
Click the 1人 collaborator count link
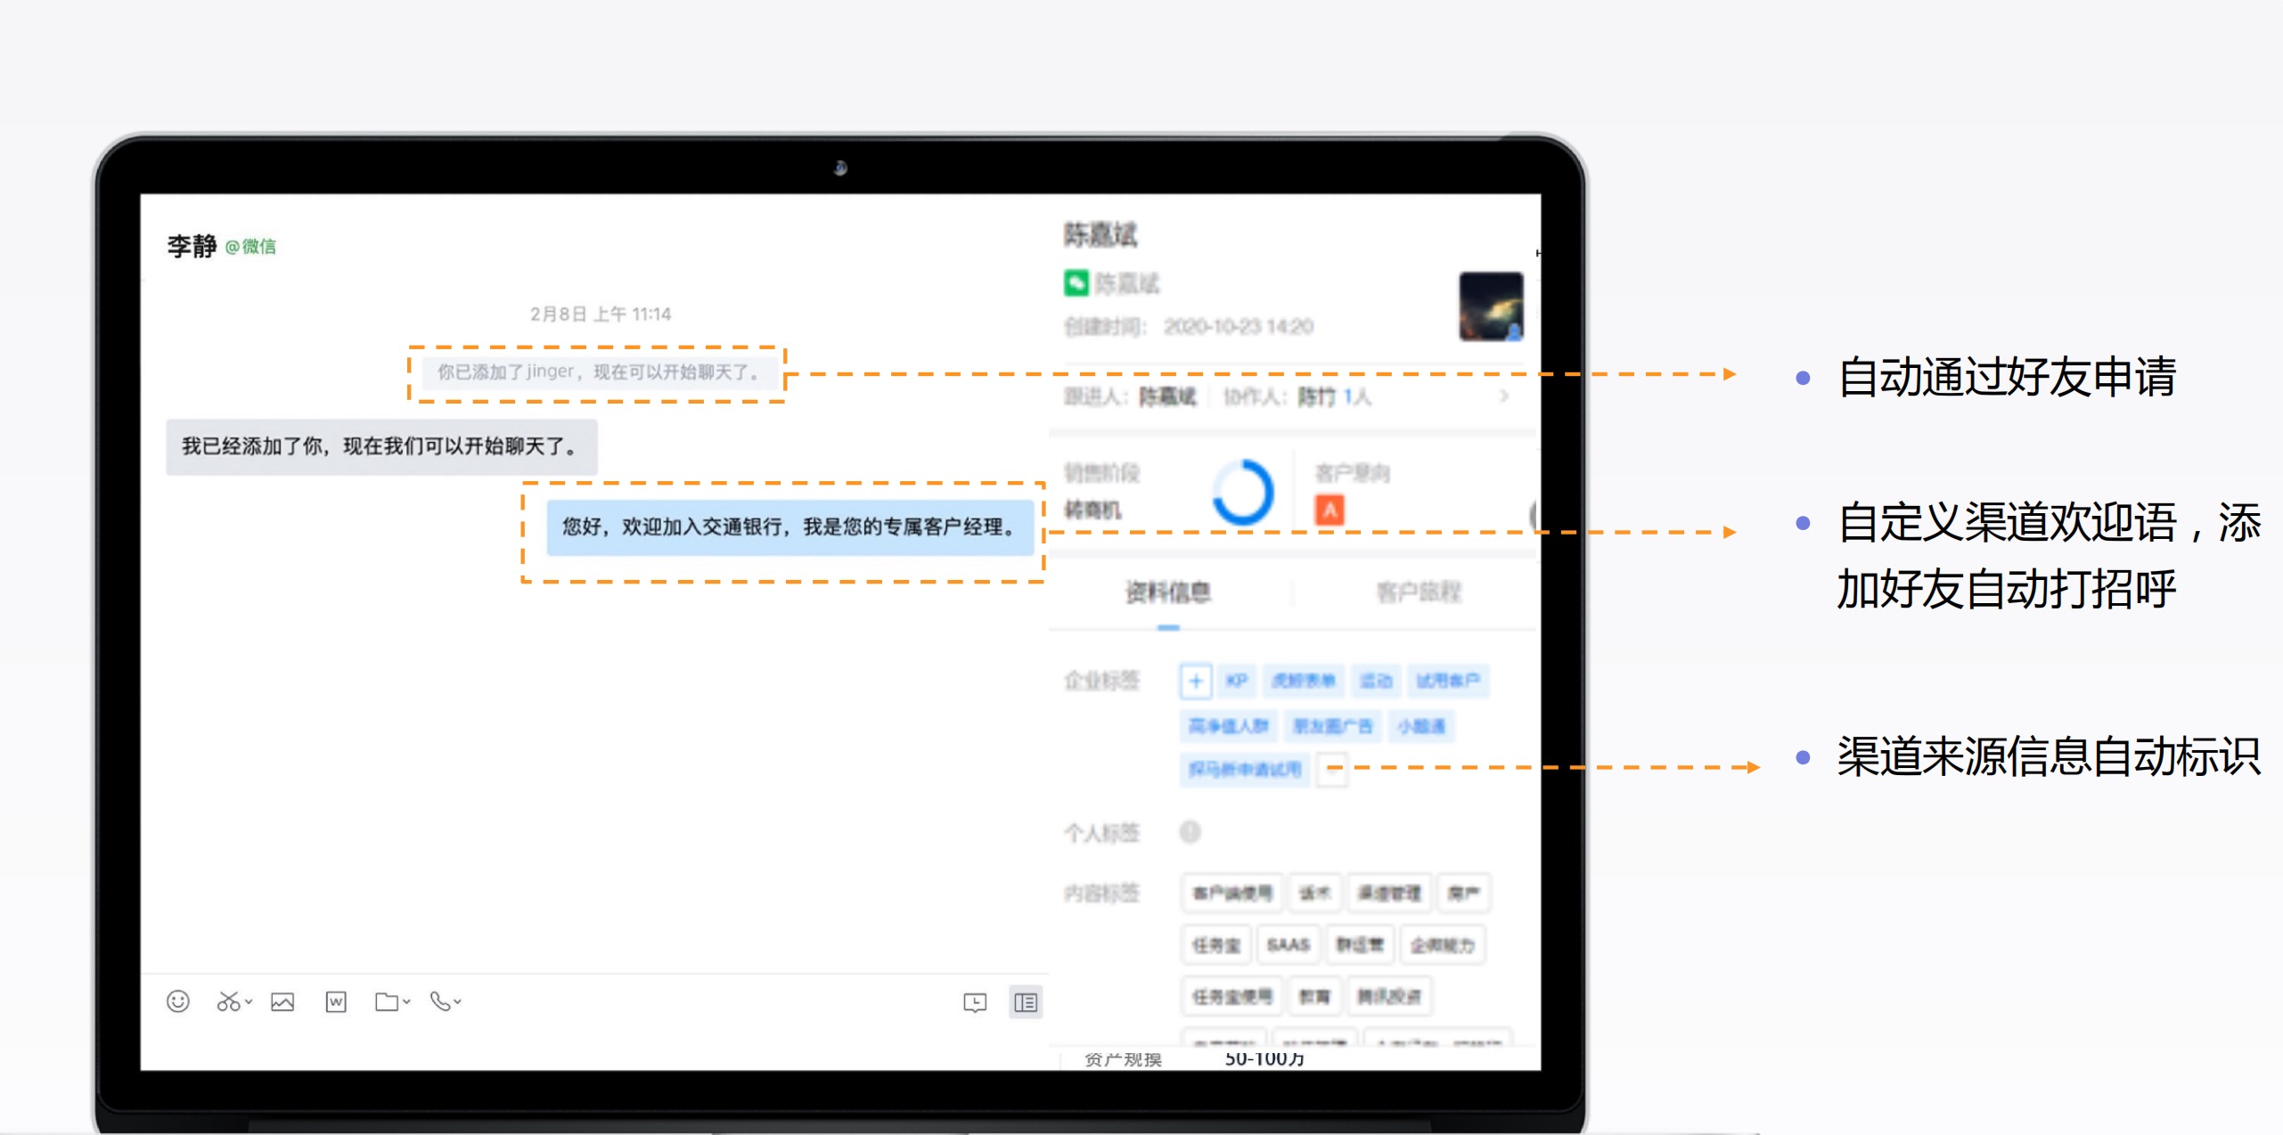[x=1357, y=396]
